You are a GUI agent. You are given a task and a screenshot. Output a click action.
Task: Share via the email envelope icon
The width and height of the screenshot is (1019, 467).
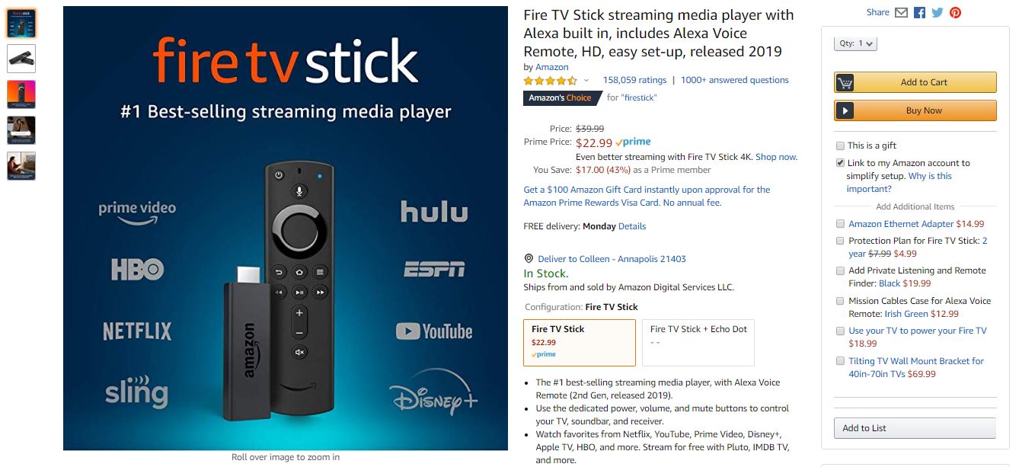901,12
